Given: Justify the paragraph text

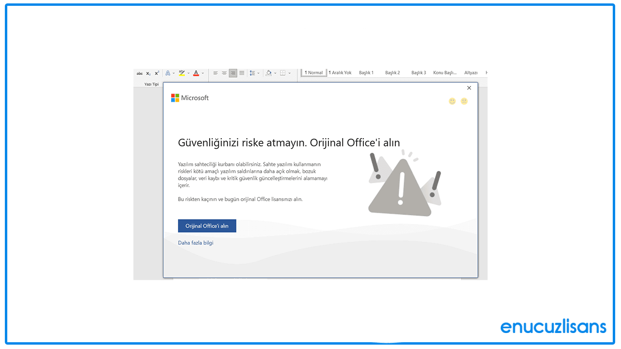Looking at the screenshot, I should [x=242, y=73].
